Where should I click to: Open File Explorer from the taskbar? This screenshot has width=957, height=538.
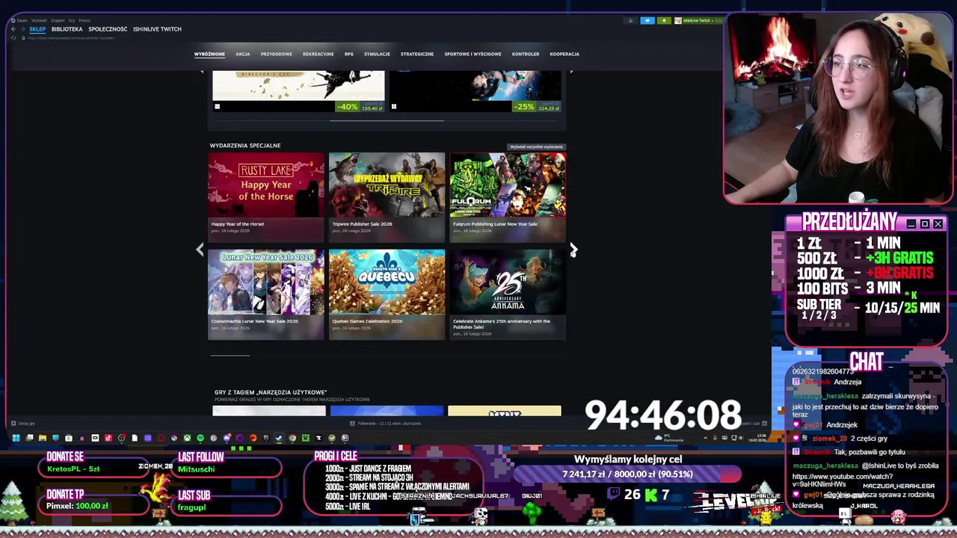[43, 438]
